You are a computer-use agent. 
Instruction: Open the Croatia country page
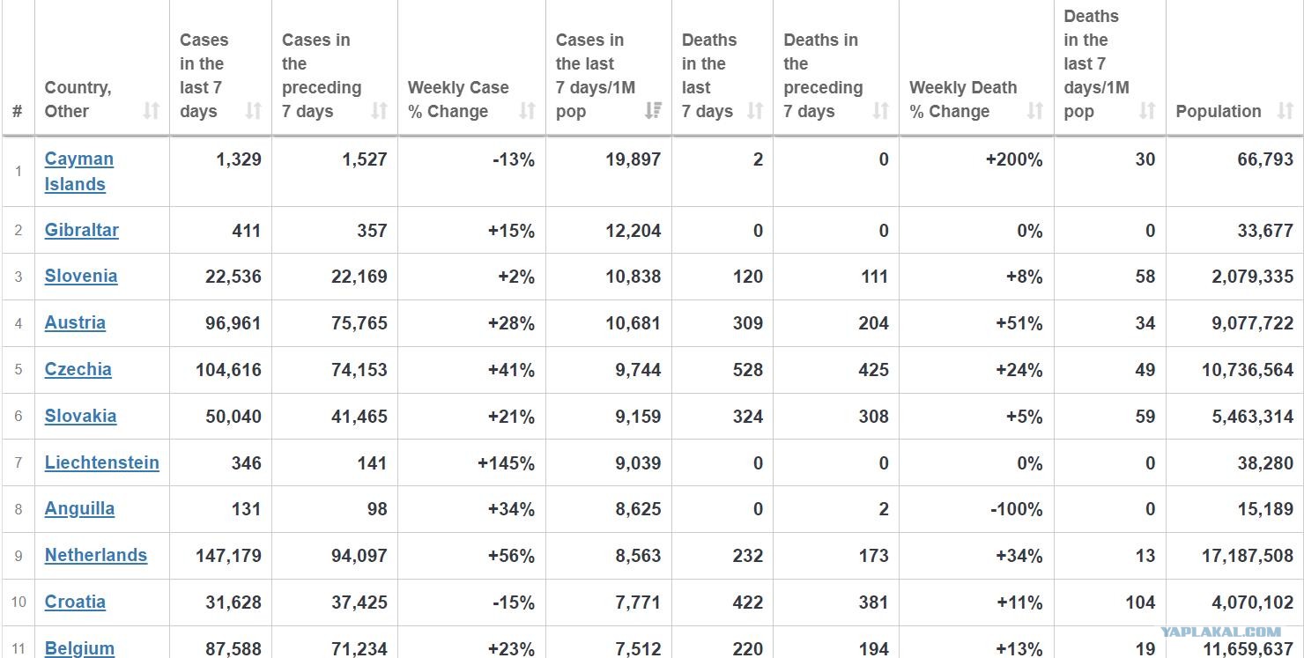(75, 602)
